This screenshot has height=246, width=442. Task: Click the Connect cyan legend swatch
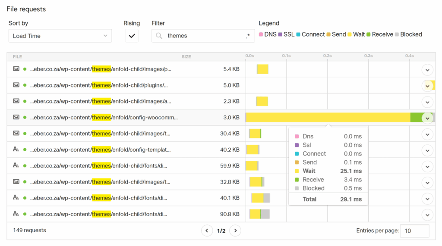pyautogui.click(x=298, y=34)
